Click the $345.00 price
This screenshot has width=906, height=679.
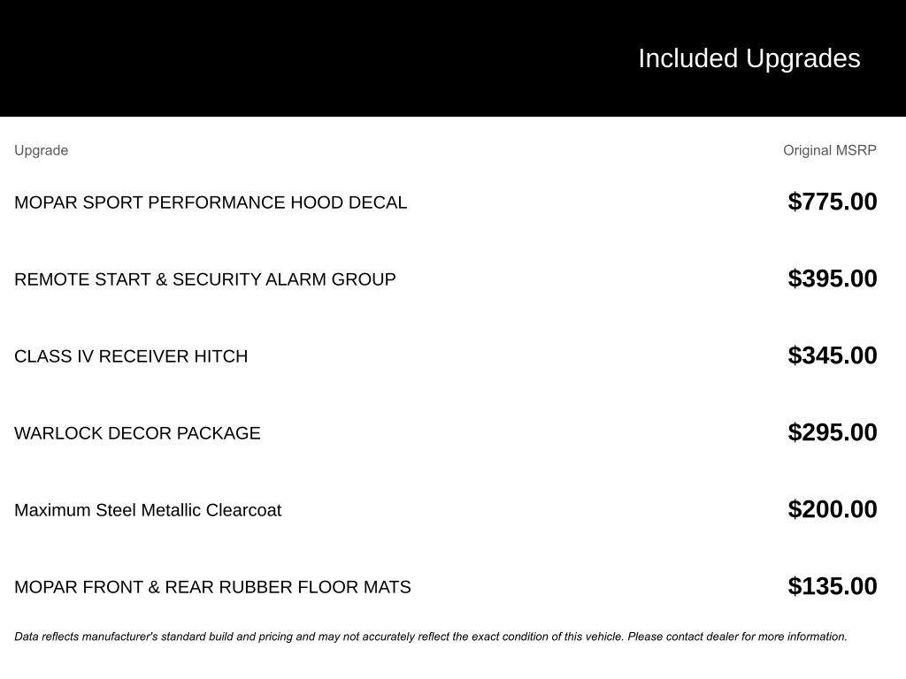click(x=832, y=355)
